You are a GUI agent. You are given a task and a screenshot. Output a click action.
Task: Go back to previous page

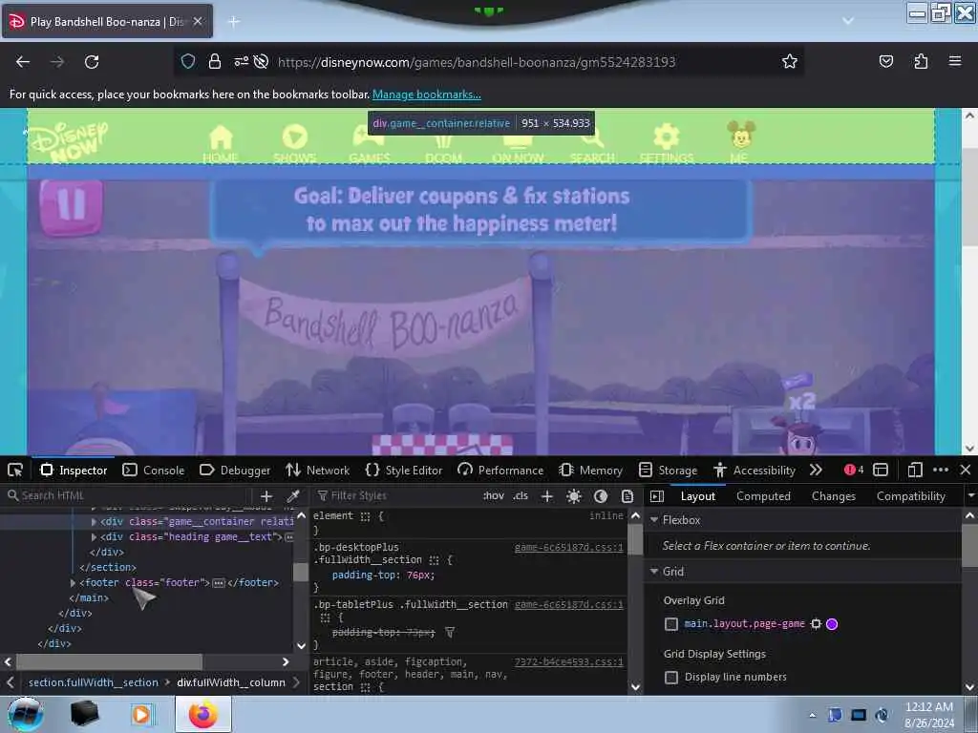23,62
